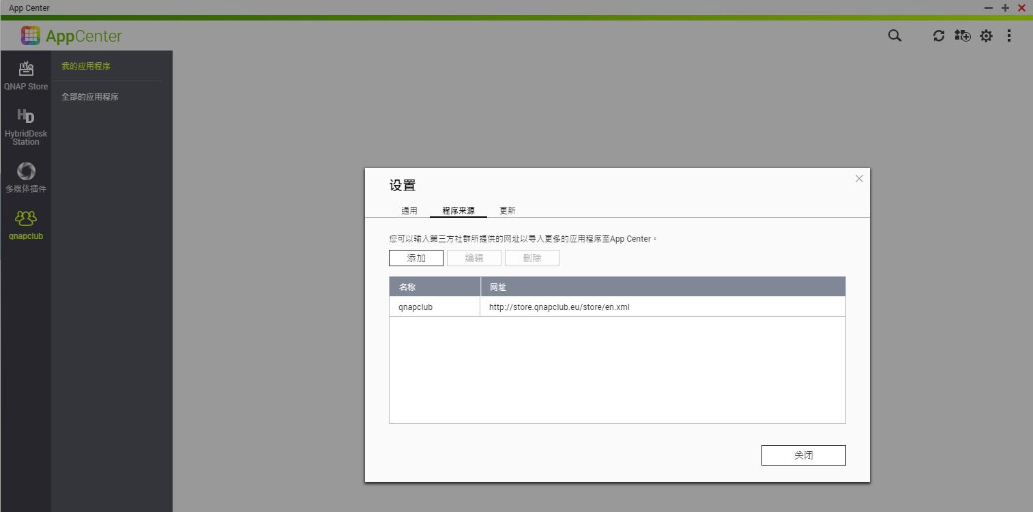This screenshot has width=1033, height=512.
Task: Maximize the App Center window
Action: pos(1005,8)
